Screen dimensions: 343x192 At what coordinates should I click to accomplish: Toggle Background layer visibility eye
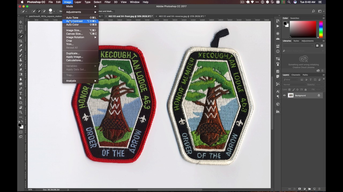[284, 95]
